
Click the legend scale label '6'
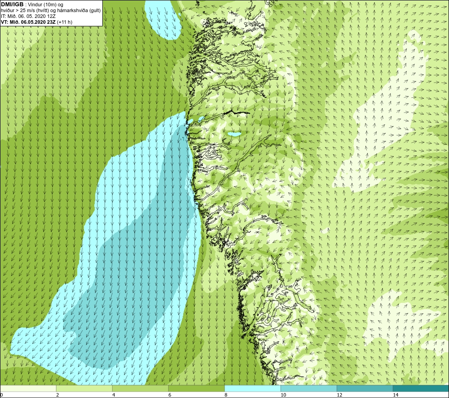170,395
